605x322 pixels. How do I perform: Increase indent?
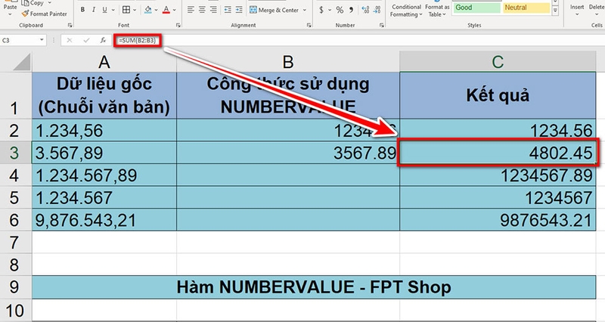click(x=239, y=10)
